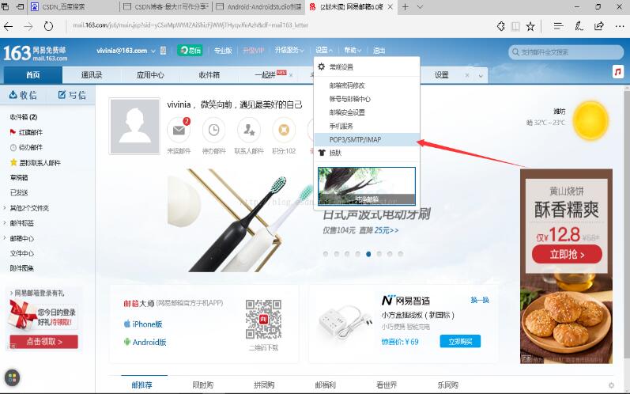This screenshot has height=394, width=630.
Task: Close the 设置 mail tab
Action: click(467, 75)
